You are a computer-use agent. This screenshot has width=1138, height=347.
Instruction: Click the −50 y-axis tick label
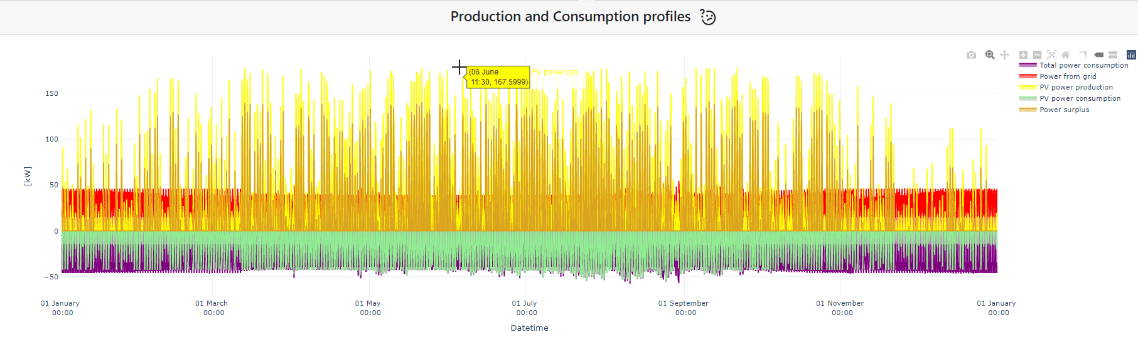coord(51,277)
